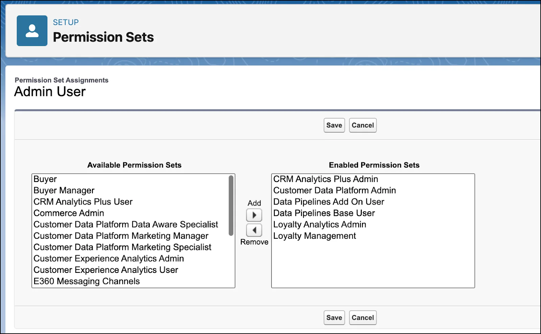Select Customer Data Platform Data Aware Specialist

coord(126,225)
